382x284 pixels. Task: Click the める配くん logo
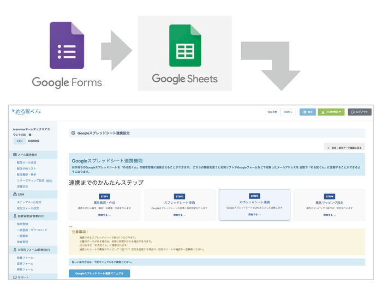point(26,112)
